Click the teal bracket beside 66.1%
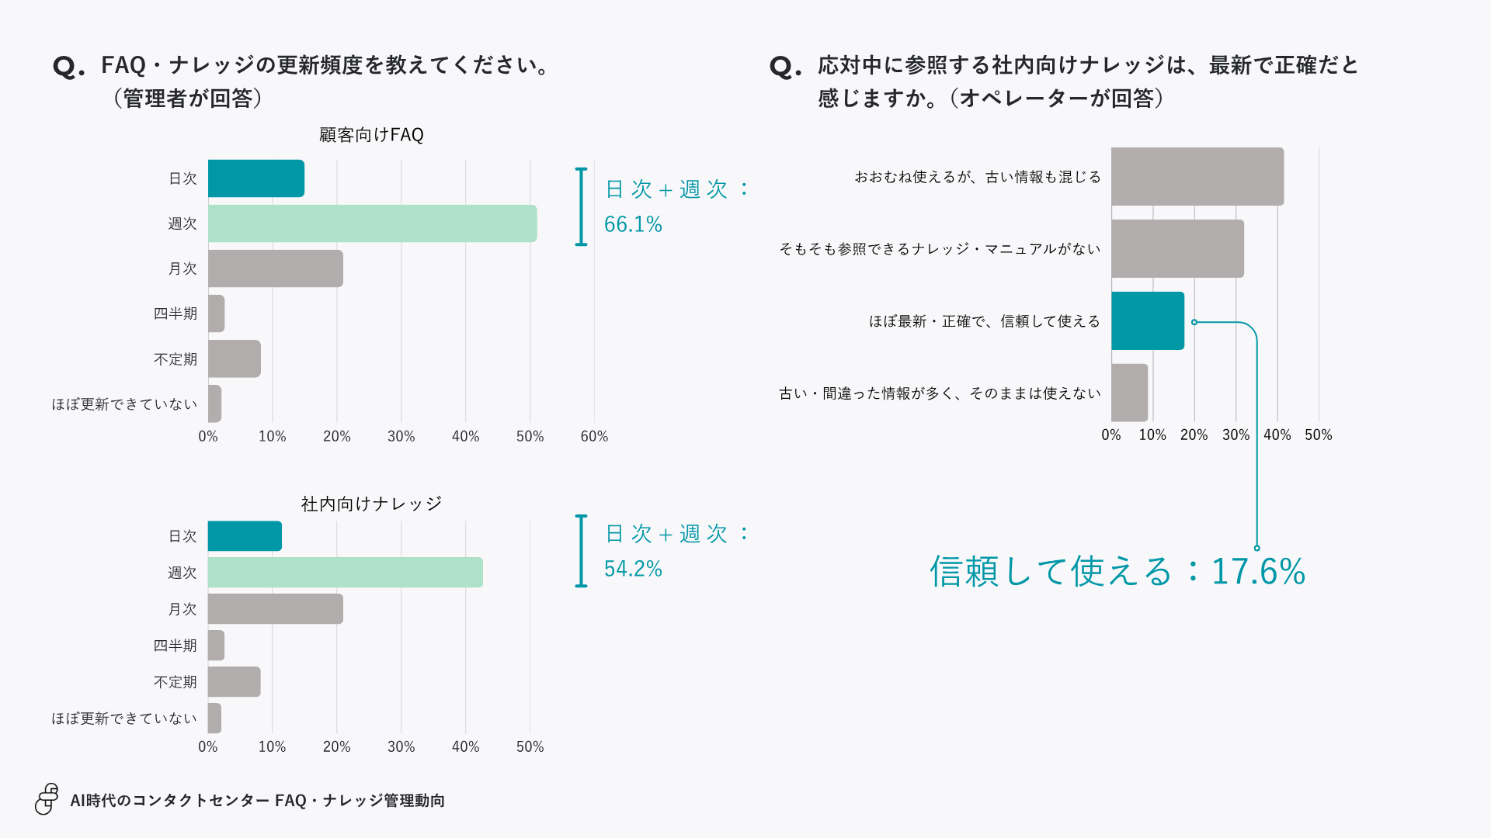This screenshot has width=1491, height=838. pyautogui.click(x=581, y=206)
